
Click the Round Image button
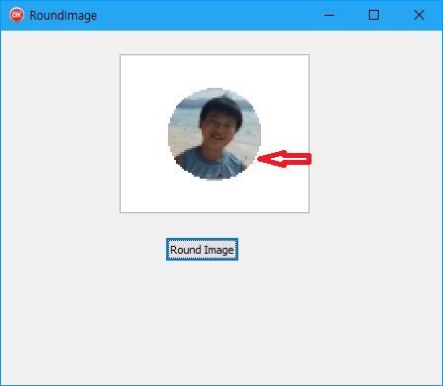(202, 250)
